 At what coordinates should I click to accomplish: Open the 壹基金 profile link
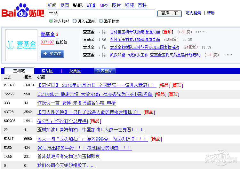click(48, 34)
